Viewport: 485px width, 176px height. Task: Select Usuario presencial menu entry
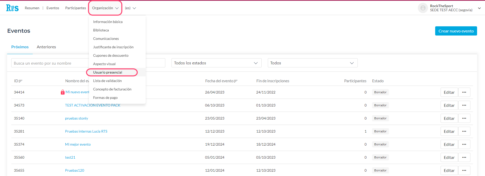(108, 72)
